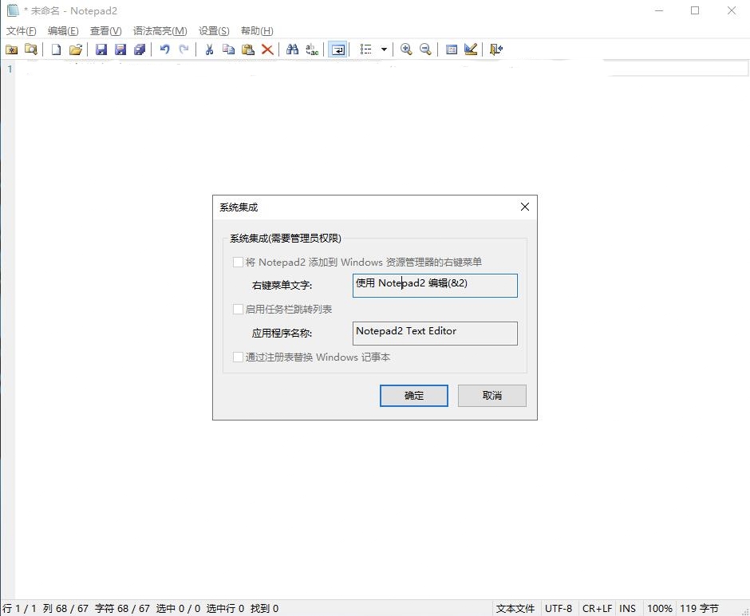
Task: Cancel the dialog with 取消
Action: [491, 396]
